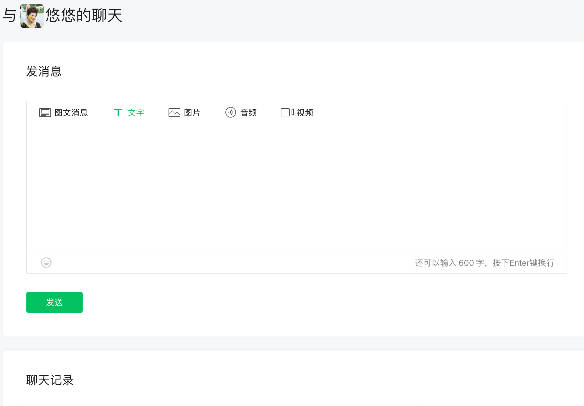Click the 按下Enter键换行 hint text

pos(523,263)
